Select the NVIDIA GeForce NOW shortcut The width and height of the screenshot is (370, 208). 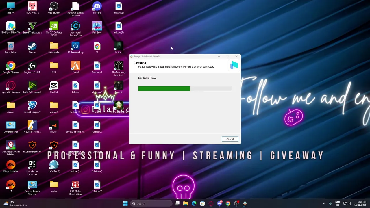[x=54, y=29]
